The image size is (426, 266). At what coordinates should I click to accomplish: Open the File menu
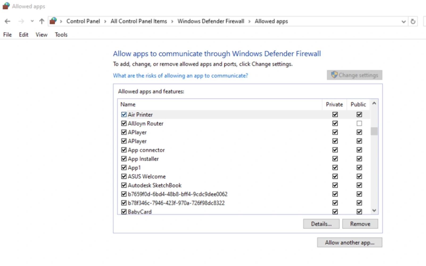coord(7,35)
